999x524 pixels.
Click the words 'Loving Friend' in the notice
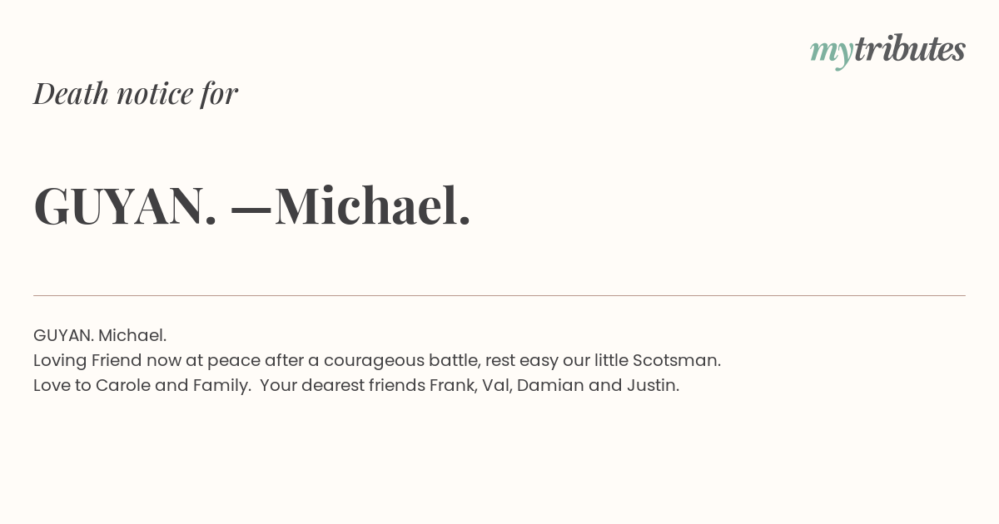point(87,360)
